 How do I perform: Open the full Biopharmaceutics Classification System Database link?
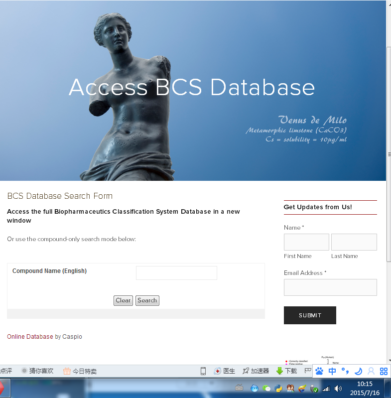pos(124,216)
